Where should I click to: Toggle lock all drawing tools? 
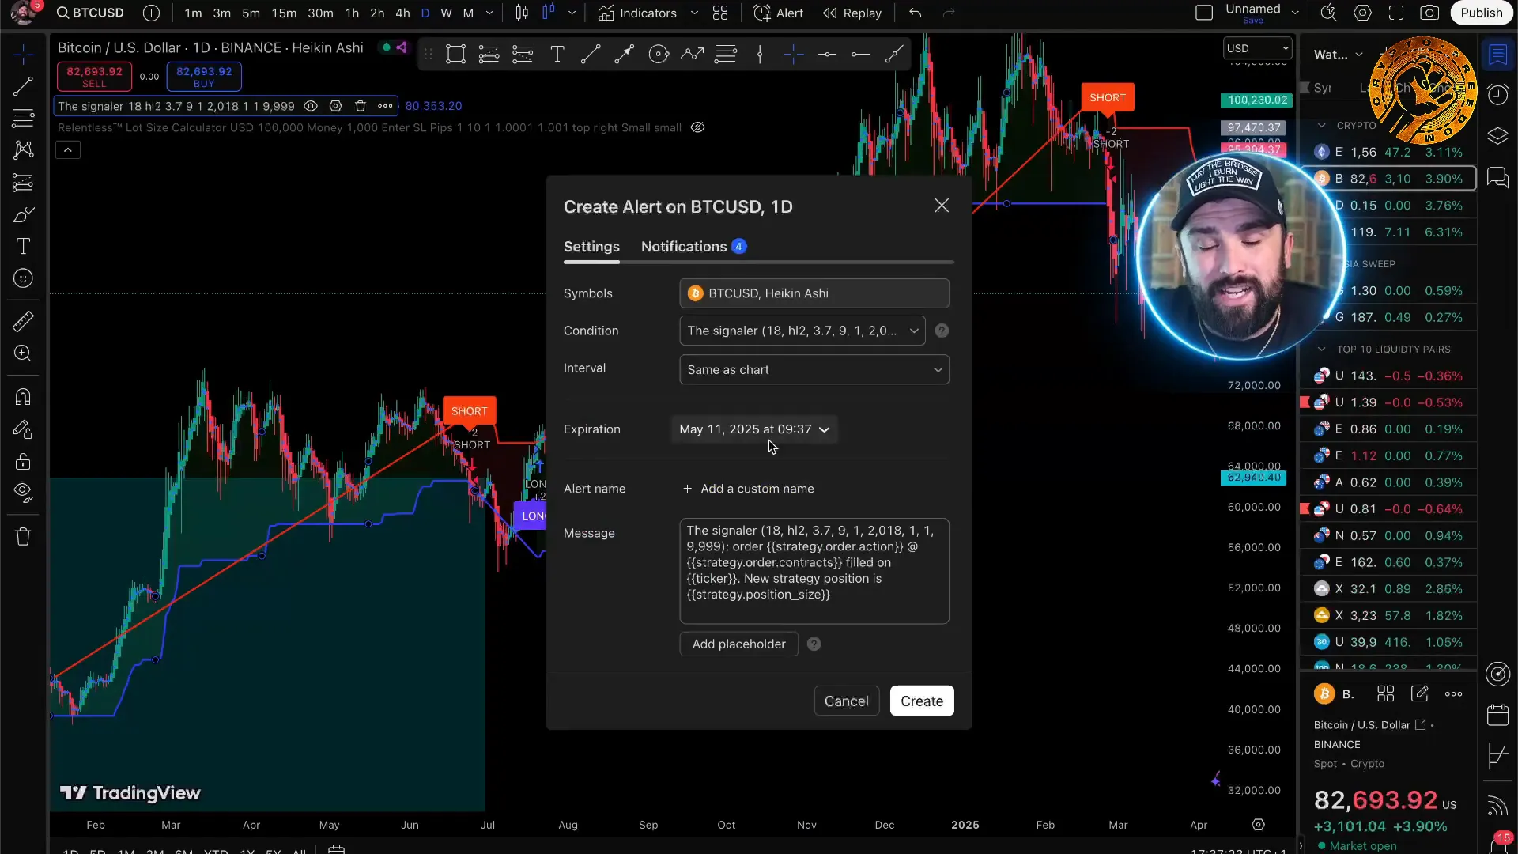point(23,461)
